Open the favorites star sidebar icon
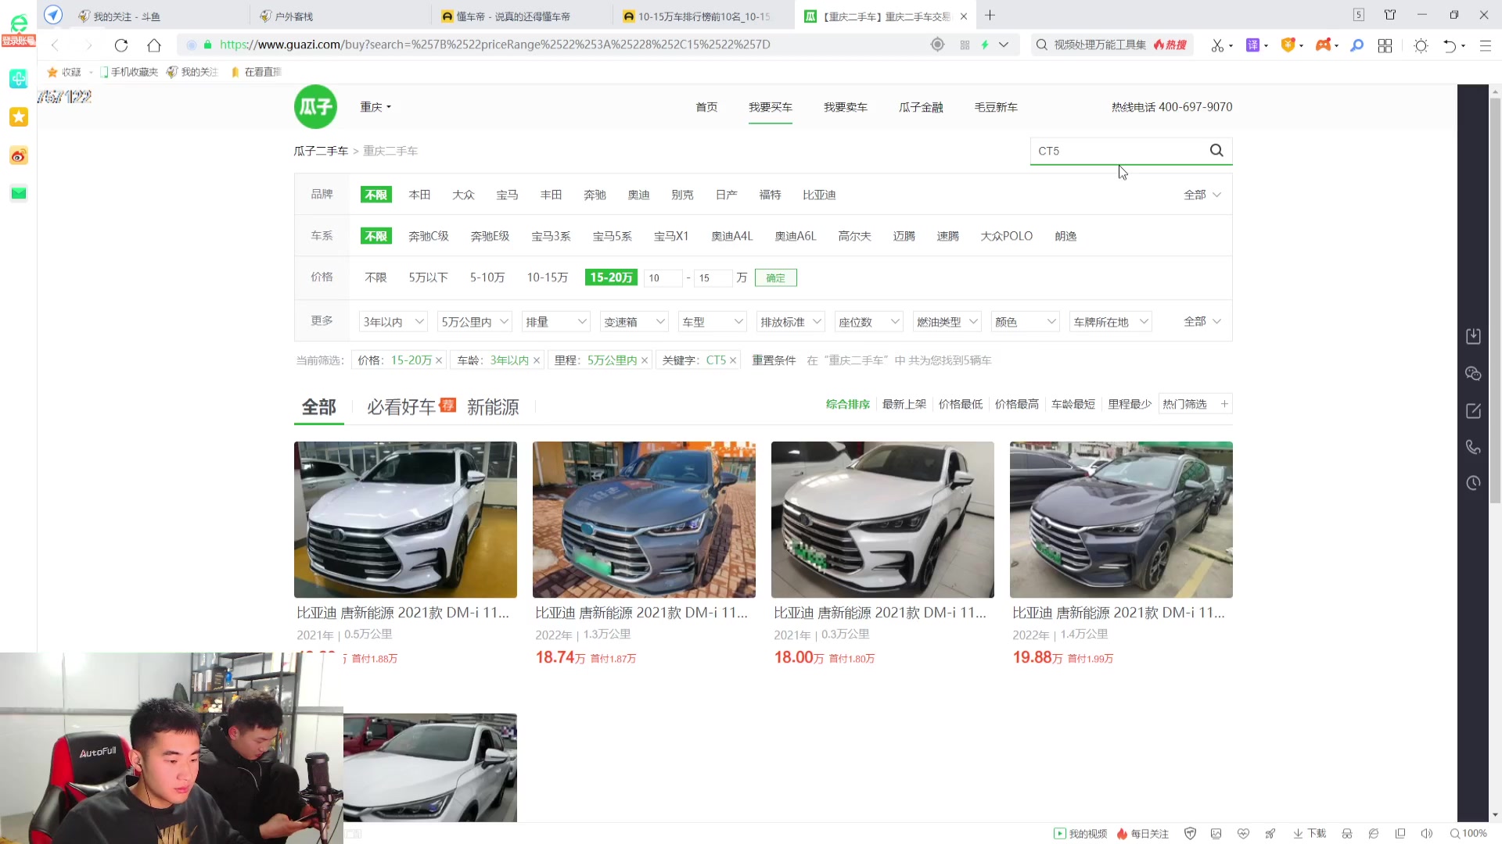1502x844 pixels. tap(19, 116)
